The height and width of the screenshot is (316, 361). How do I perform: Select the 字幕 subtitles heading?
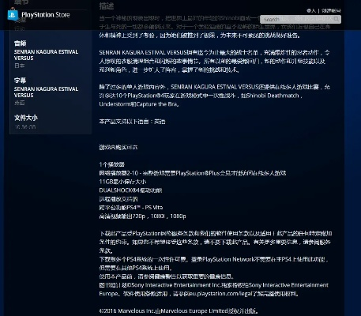pyautogui.click(x=20, y=81)
